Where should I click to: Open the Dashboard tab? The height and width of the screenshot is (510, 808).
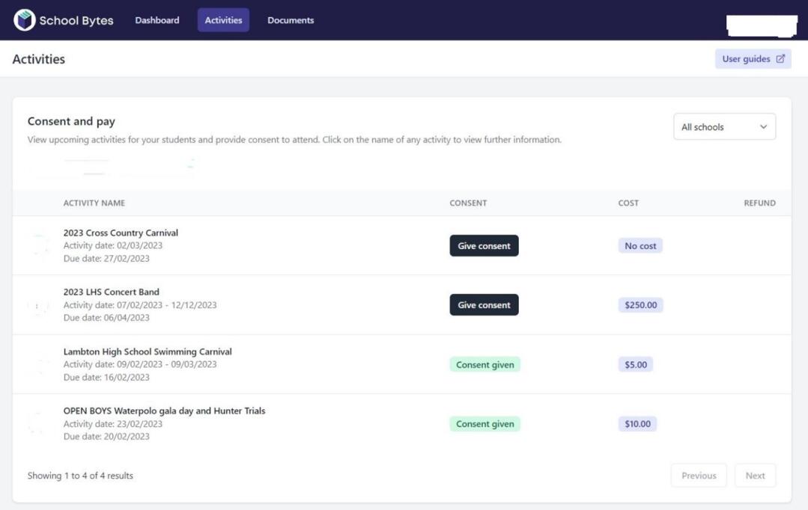pyautogui.click(x=157, y=20)
